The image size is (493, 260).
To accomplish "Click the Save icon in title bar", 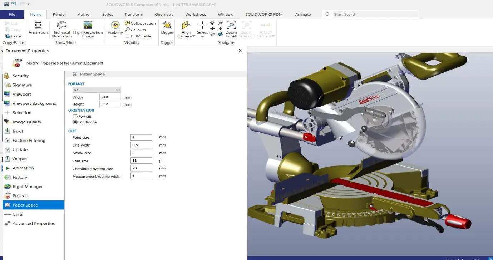I will [6, 4].
